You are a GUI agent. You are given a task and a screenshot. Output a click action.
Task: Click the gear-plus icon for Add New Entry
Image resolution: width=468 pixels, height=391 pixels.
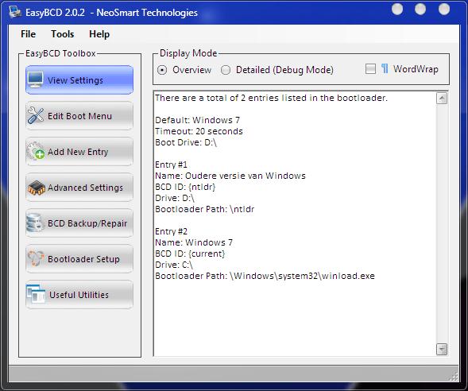[36, 151]
